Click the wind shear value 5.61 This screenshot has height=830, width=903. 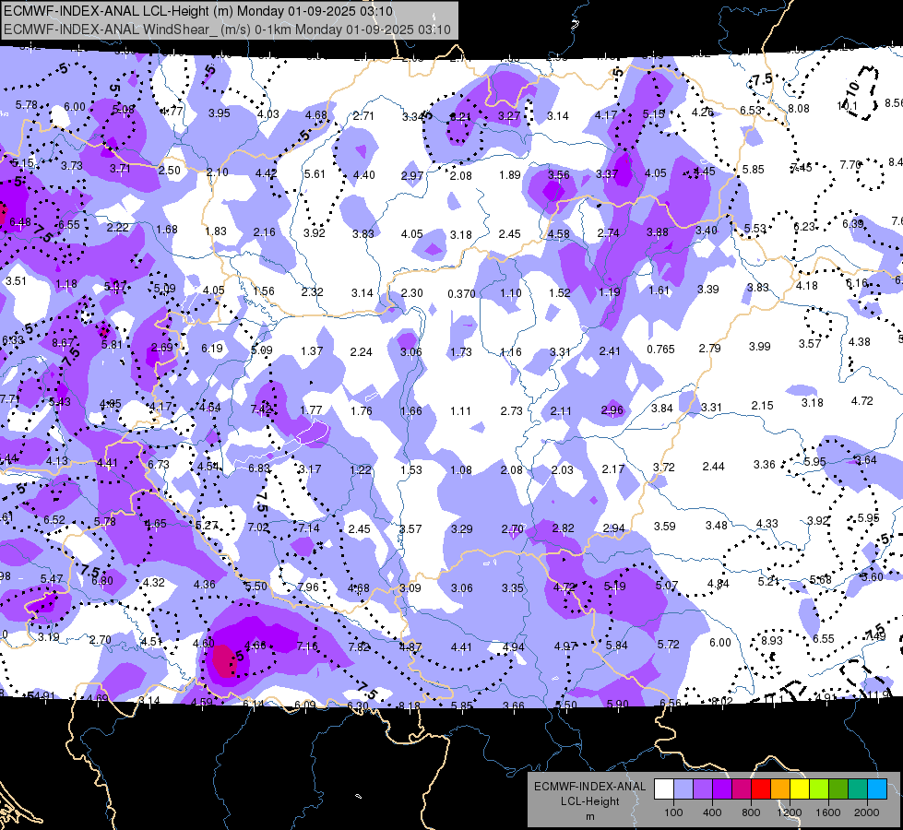tap(315, 174)
